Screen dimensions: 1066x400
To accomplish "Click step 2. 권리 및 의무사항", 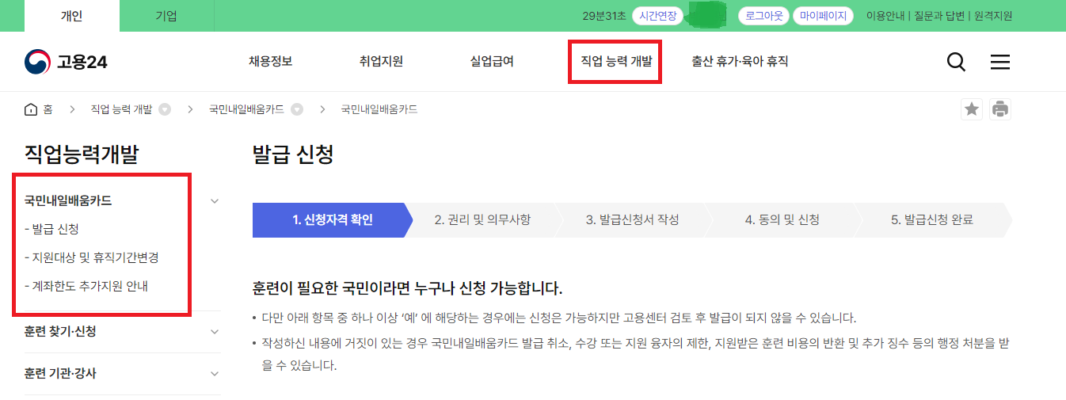I will [x=482, y=220].
